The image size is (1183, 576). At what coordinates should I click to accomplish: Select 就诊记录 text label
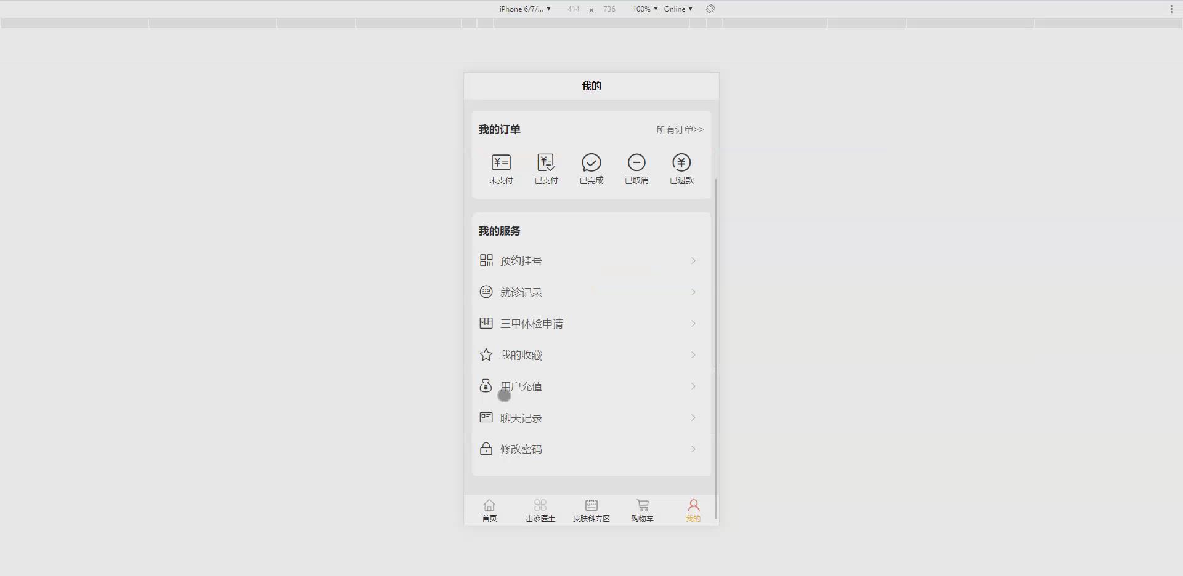pyautogui.click(x=521, y=292)
